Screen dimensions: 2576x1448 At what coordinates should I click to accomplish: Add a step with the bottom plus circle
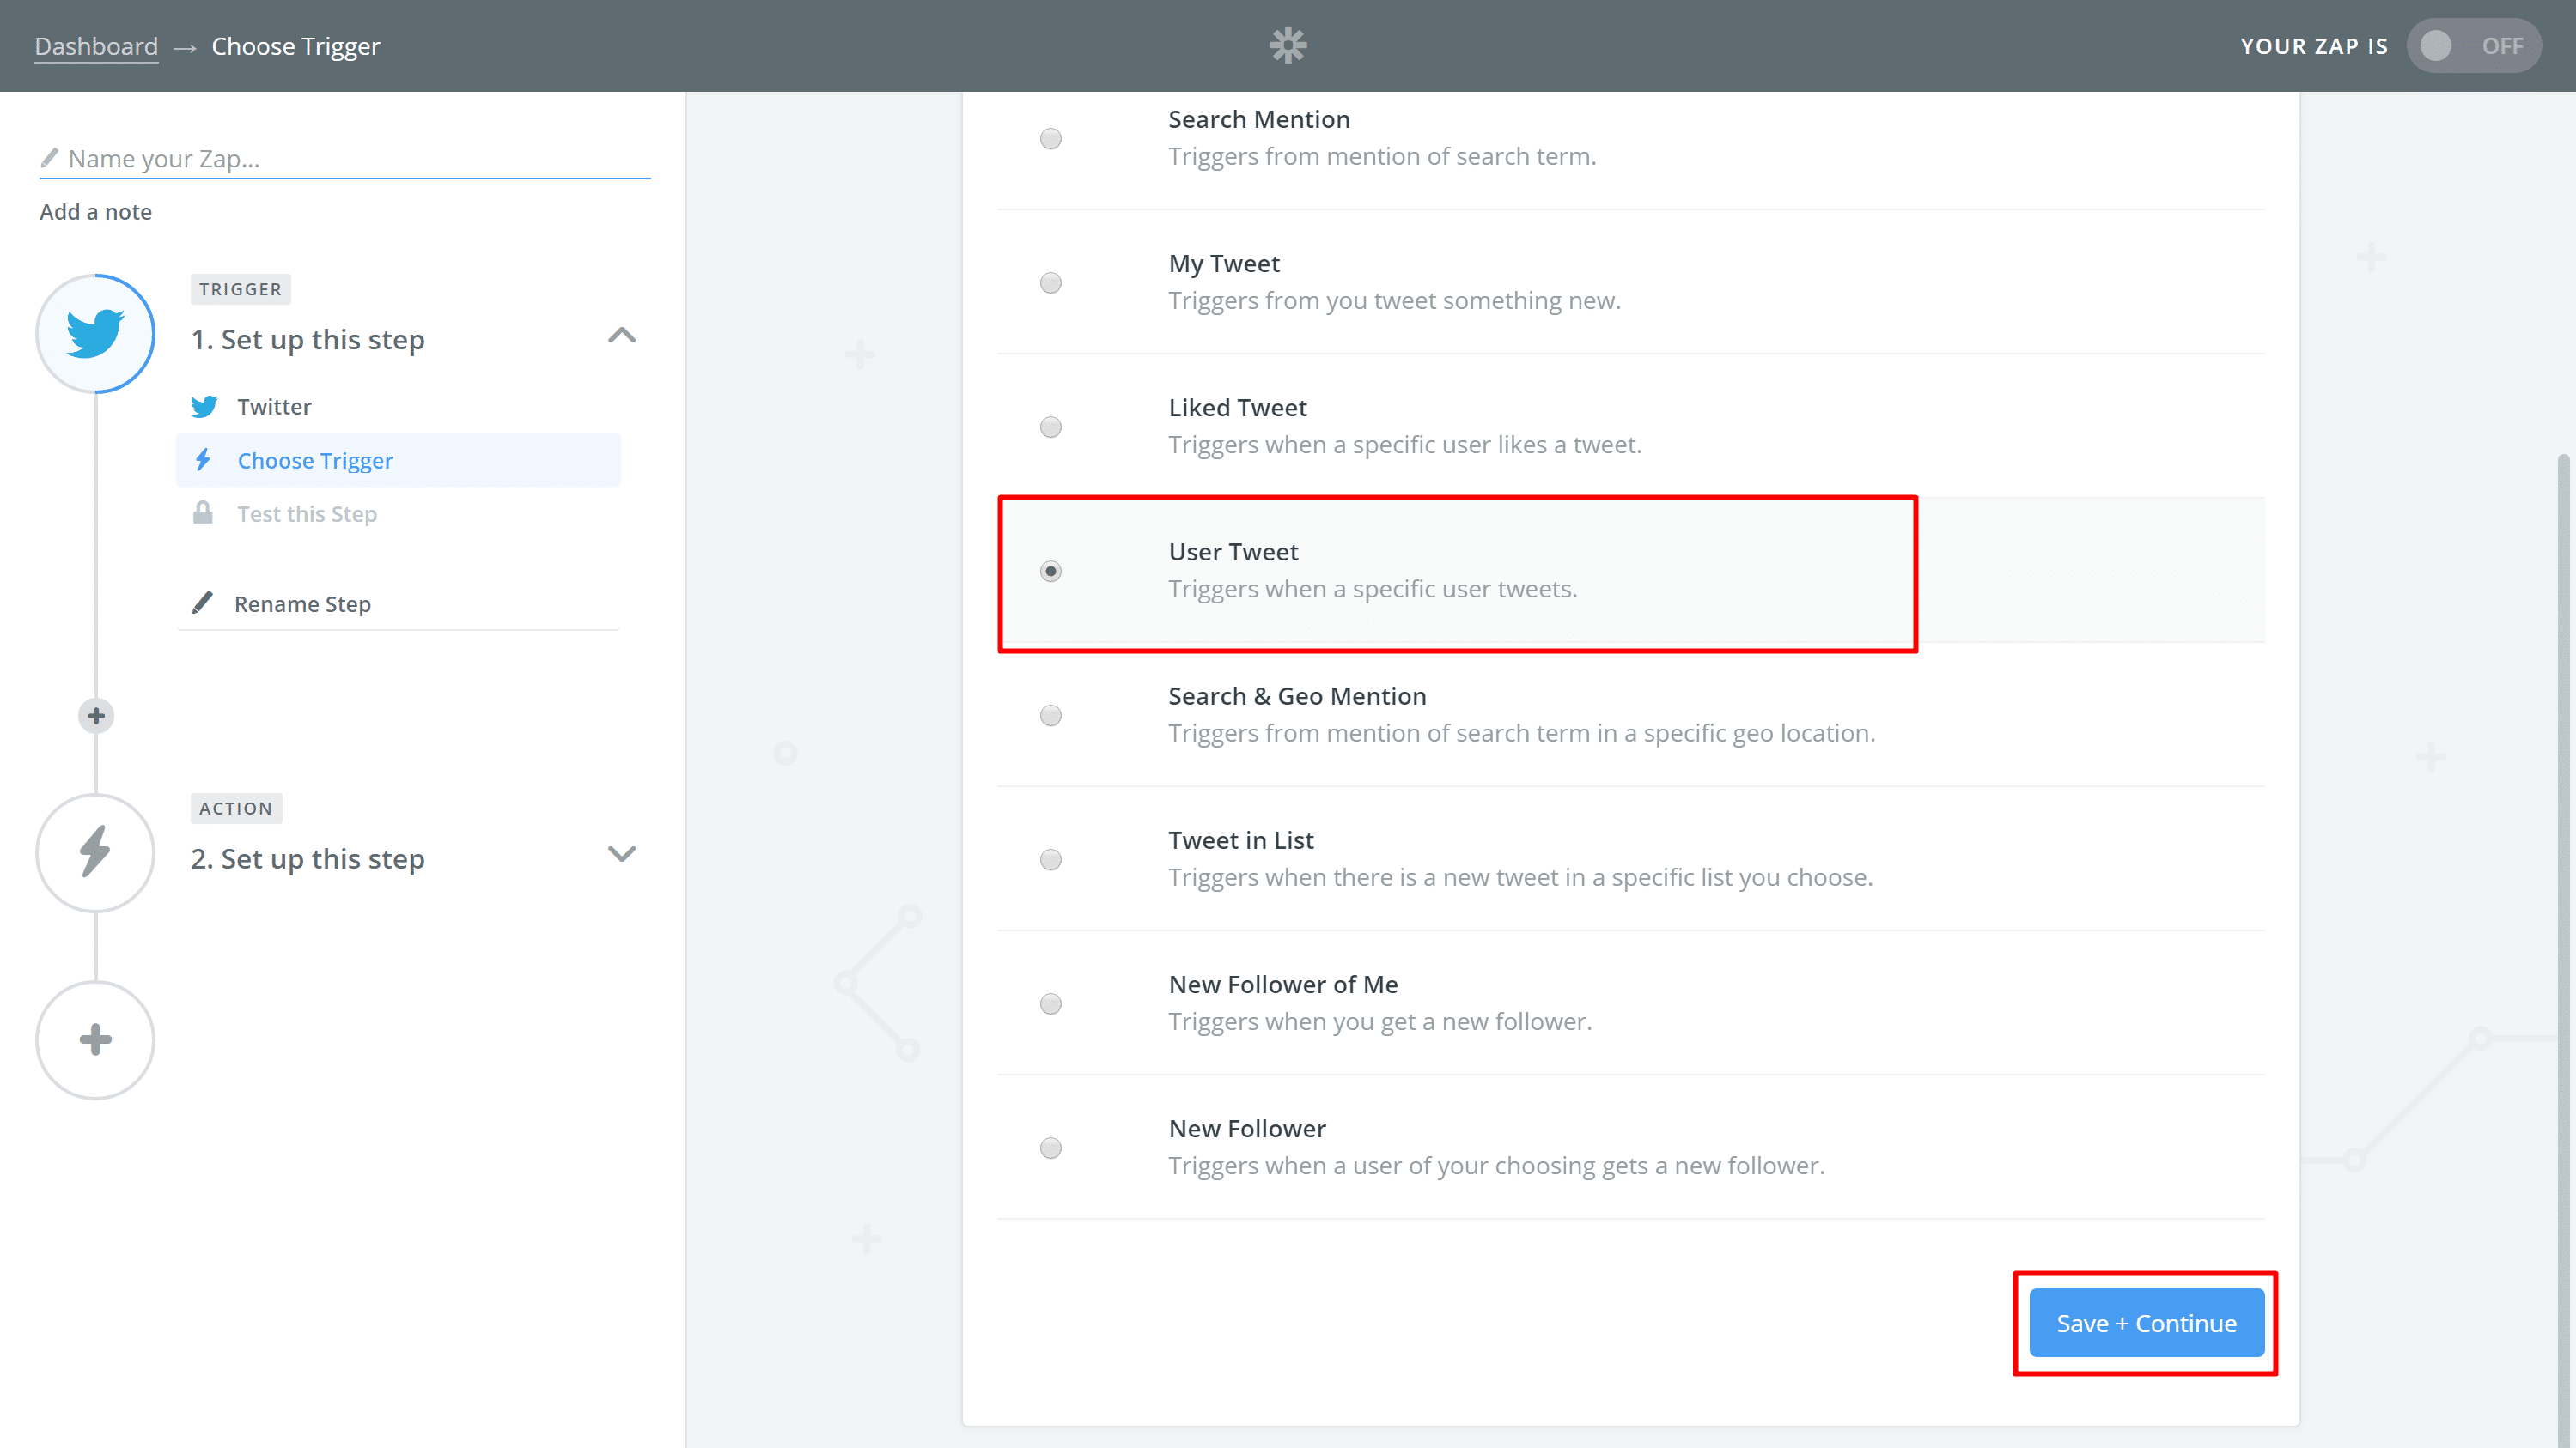[95, 1039]
